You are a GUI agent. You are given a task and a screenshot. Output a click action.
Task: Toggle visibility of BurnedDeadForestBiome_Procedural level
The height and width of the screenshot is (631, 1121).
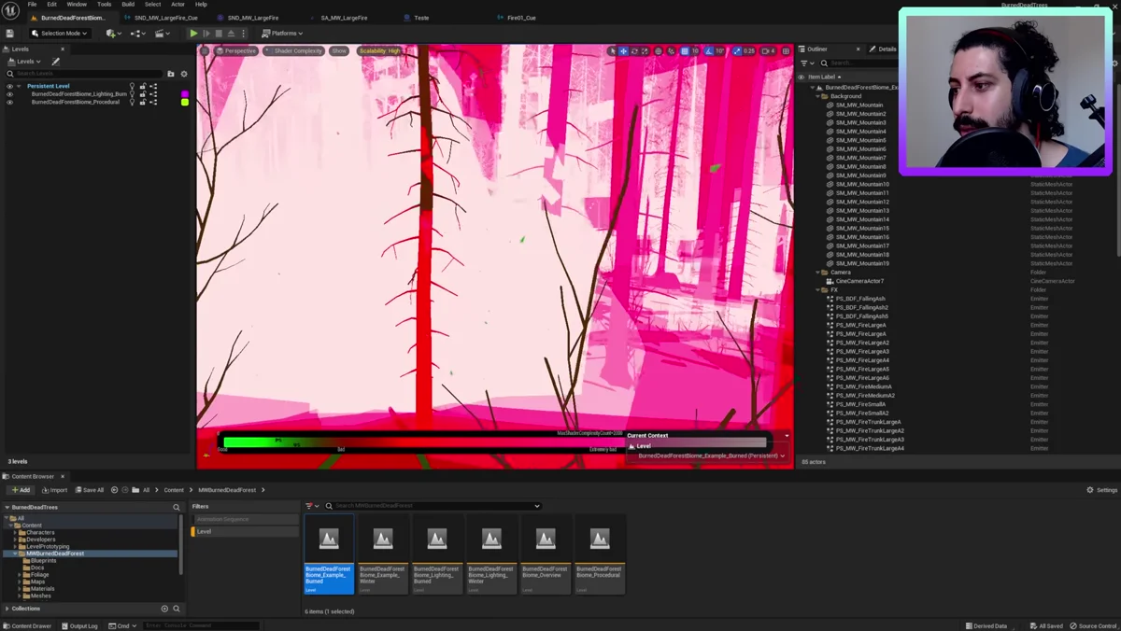coord(10,102)
